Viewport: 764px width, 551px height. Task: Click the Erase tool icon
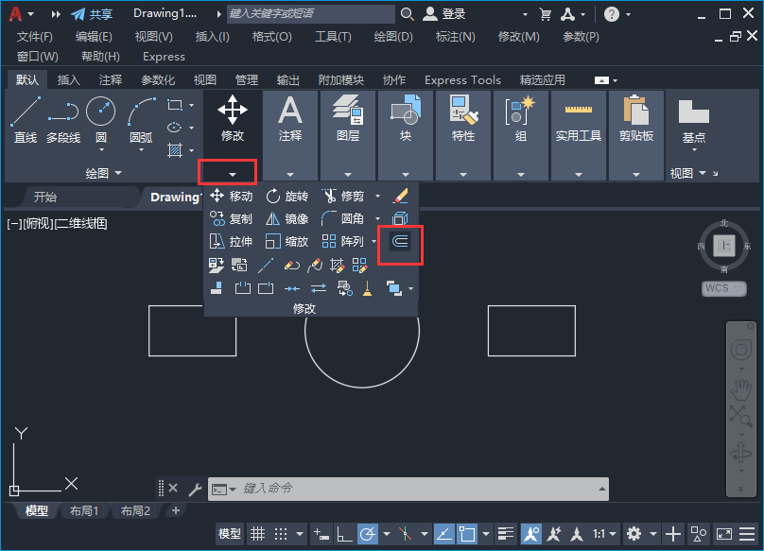coord(400,197)
